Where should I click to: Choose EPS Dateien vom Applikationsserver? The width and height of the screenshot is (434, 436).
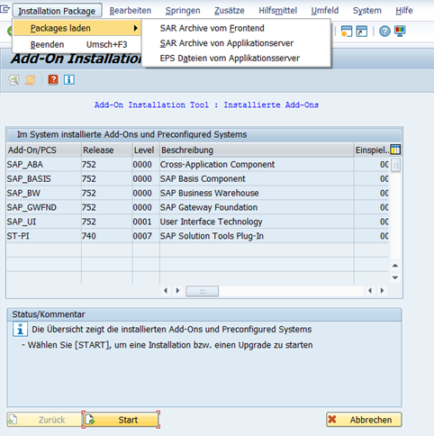[230, 59]
